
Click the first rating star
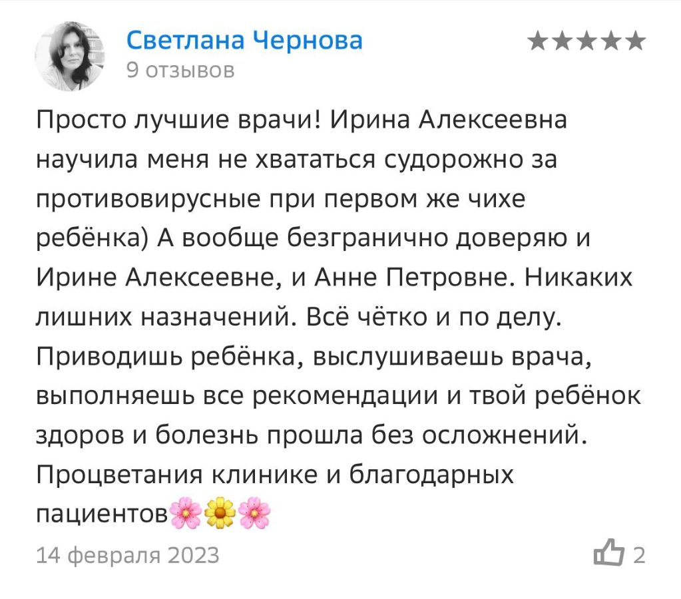point(538,42)
